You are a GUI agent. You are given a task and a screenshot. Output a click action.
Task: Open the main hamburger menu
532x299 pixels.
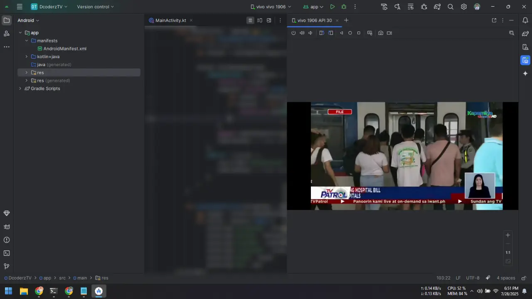[x=20, y=7]
